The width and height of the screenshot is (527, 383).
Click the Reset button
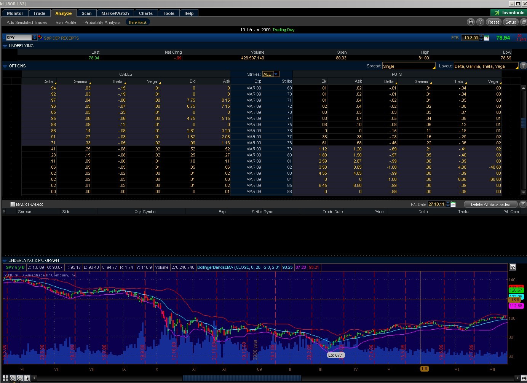[493, 22]
